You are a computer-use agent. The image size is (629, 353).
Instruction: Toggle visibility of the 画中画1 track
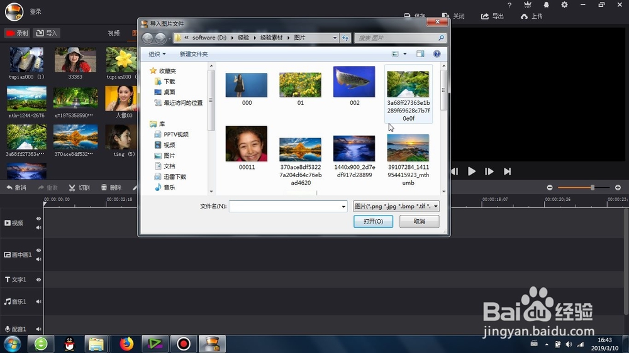[x=38, y=250]
